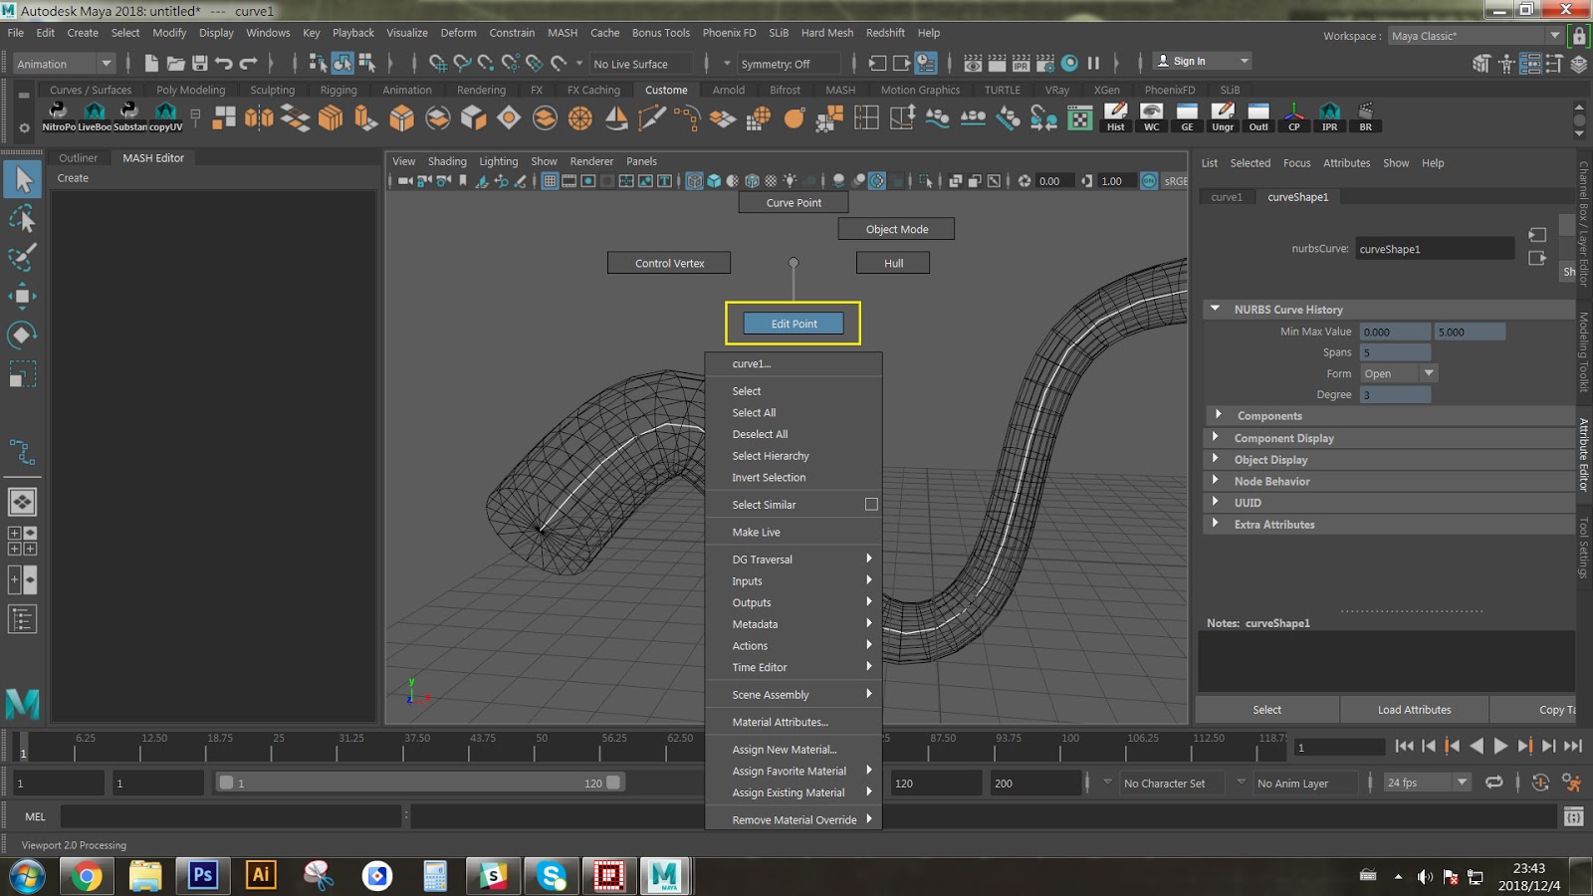This screenshot has width=1593, height=896.
Task: Open the No Character Set dropdown
Action: click(x=1173, y=783)
